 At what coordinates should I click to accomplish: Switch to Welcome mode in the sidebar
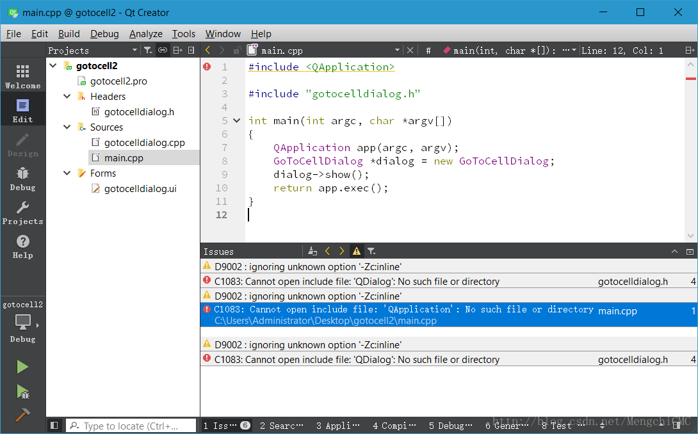[22, 76]
